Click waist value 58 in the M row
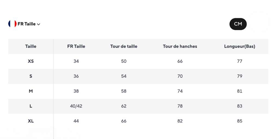 [x=124, y=91]
